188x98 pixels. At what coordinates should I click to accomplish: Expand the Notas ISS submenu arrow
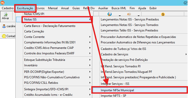coord(90,19)
